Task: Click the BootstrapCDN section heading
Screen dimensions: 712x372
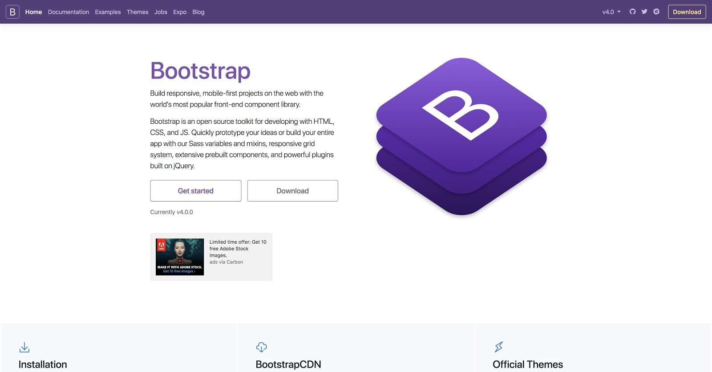Action: pos(288,364)
